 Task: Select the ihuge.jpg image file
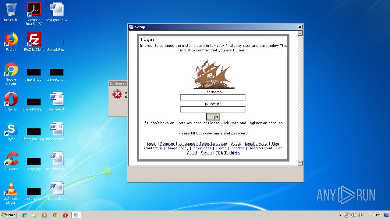tap(34, 164)
